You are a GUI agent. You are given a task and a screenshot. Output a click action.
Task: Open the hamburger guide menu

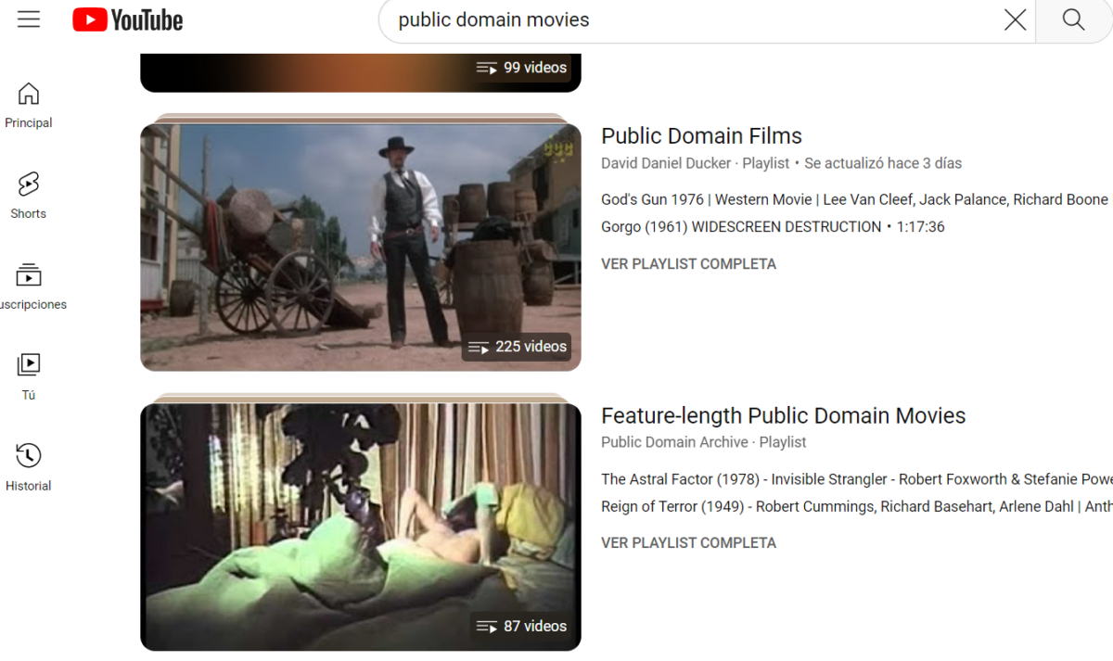[28, 19]
